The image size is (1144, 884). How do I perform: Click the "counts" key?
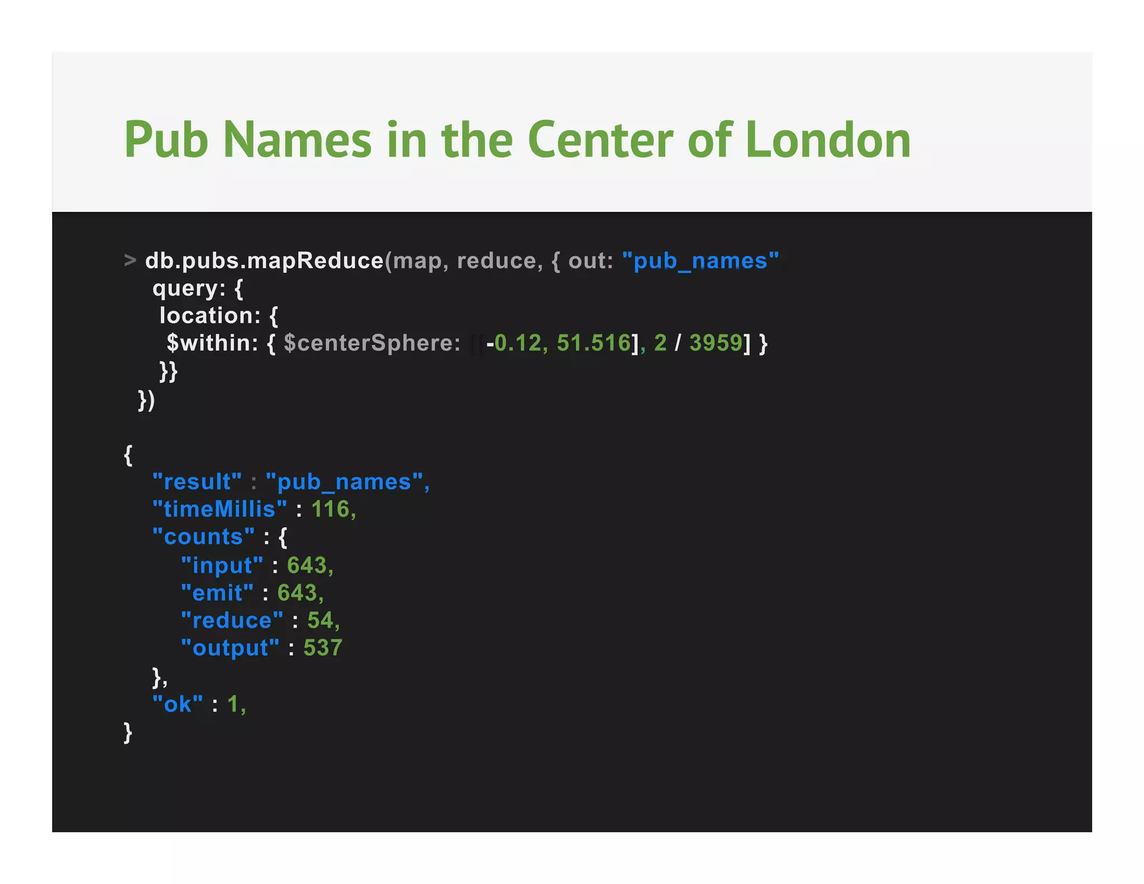pyautogui.click(x=203, y=536)
